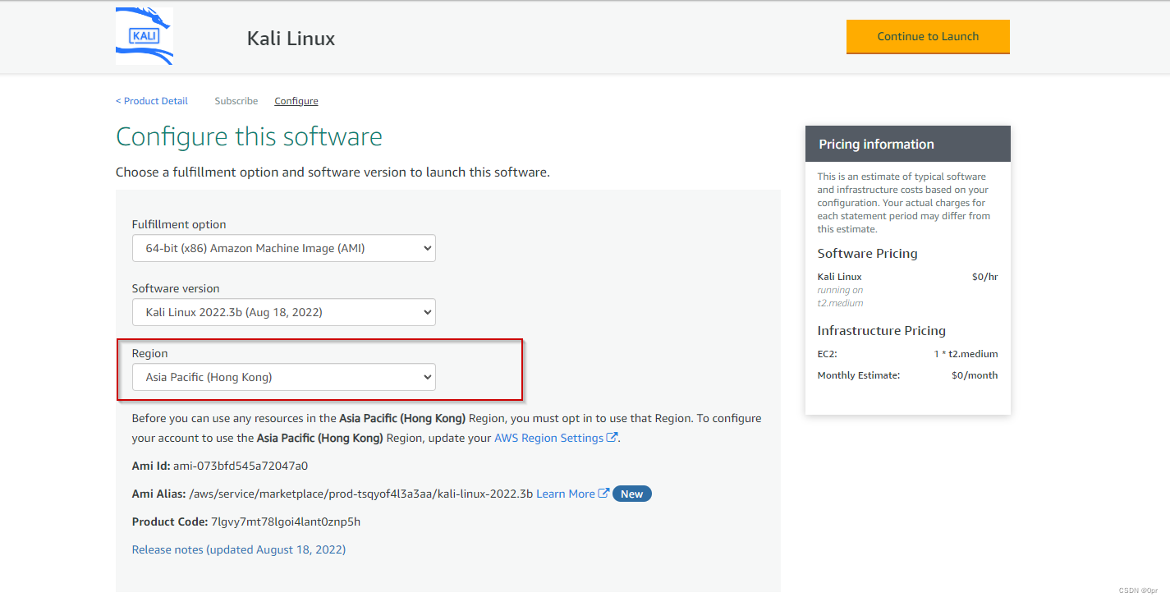The height and width of the screenshot is (602, 1170).
Task: Click the Software Pricing heading
Action: pos(868,253)
